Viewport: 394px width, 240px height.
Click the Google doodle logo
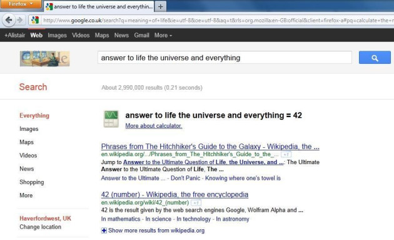[45, 59]
